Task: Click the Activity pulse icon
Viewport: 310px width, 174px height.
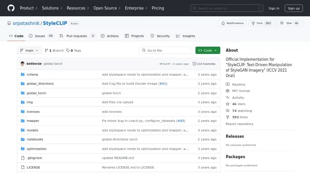Action: pyautogui.click(x=228, y=97)
